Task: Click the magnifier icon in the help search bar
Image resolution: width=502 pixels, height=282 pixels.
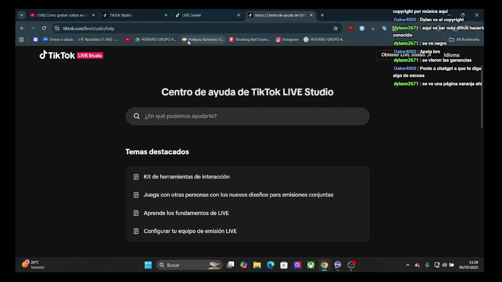Action: (x=136, y=116)
